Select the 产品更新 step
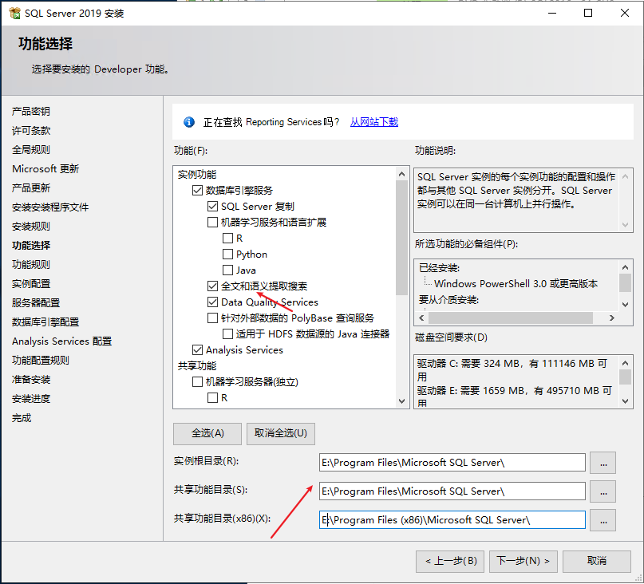Screen dimensions: 644x584 tap(31, 188)
